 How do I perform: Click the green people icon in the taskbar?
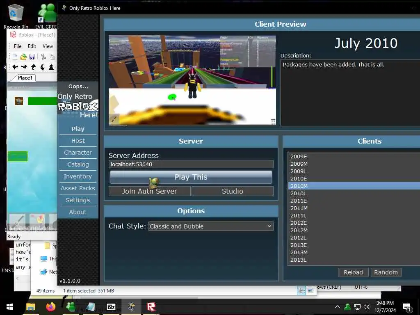[x=71, y=307]
